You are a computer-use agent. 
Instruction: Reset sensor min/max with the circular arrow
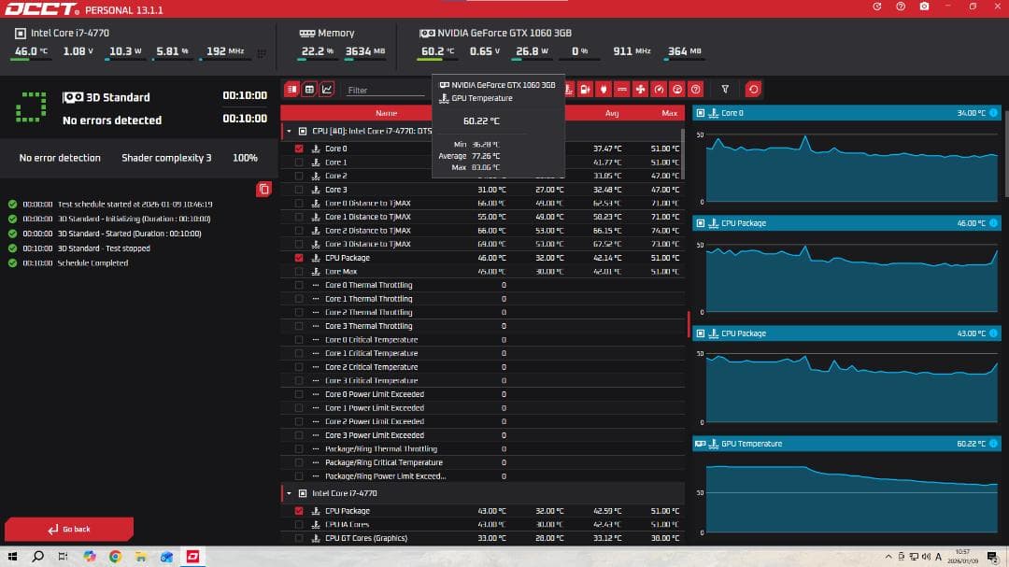(754, 90)
